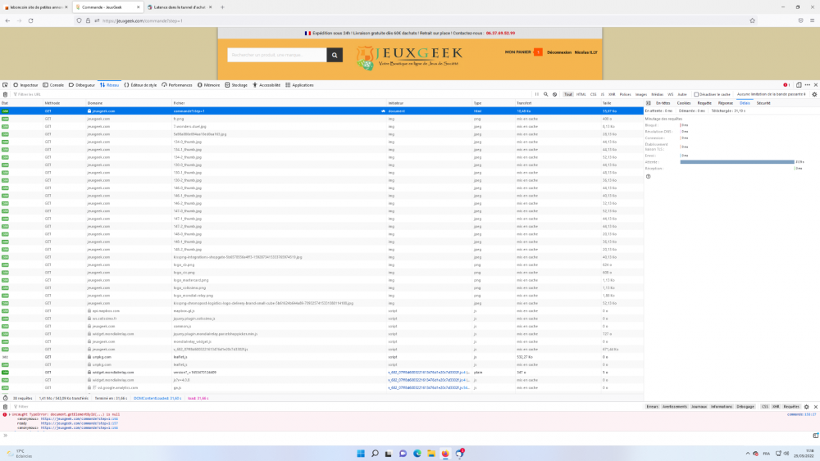Reload the page in browser

point(31,21)
